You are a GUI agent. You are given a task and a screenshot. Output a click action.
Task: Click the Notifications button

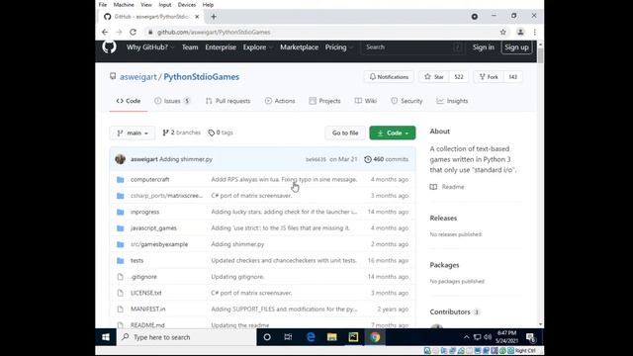click(x=389, y=77)
